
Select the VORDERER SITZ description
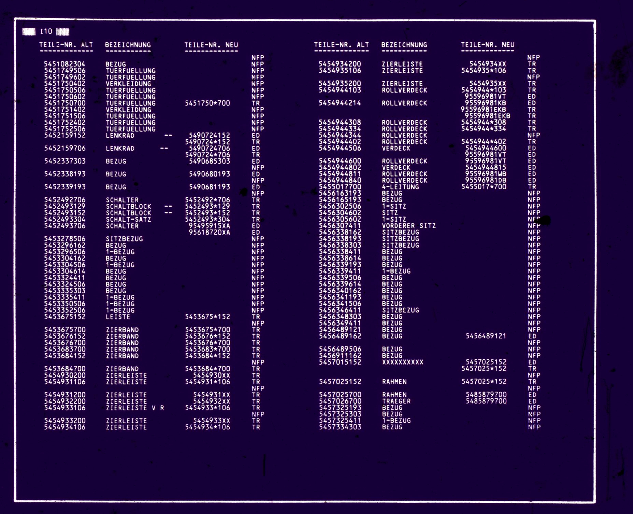pyautogui.click(x=408, y=226)
